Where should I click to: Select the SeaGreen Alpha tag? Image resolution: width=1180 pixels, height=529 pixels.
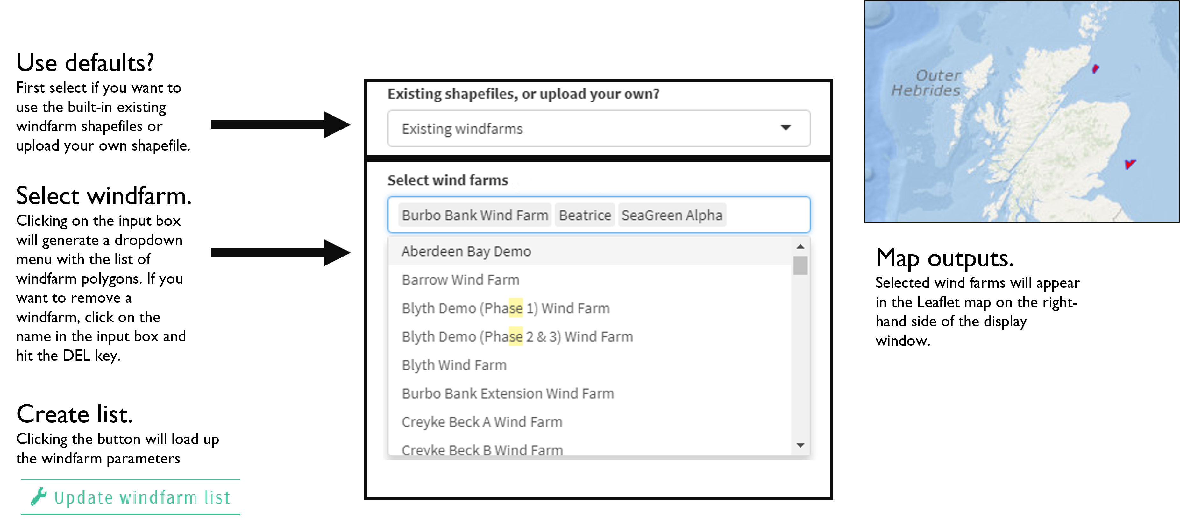672,215
